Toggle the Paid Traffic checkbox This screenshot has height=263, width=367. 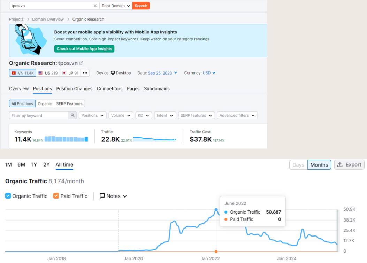[x=56, y=196]
